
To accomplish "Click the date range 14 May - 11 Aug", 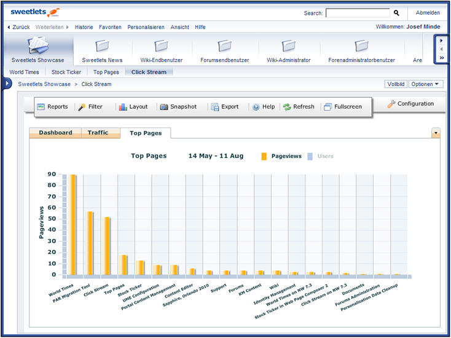I will pos(216,156).
